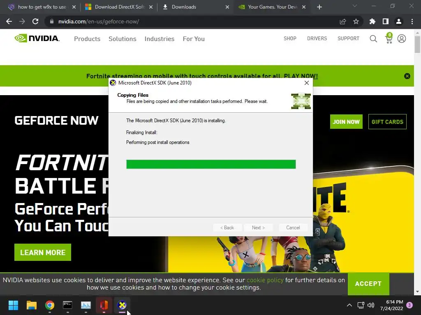Toggle the Chrome side panel icon

(x=386, y=21)
